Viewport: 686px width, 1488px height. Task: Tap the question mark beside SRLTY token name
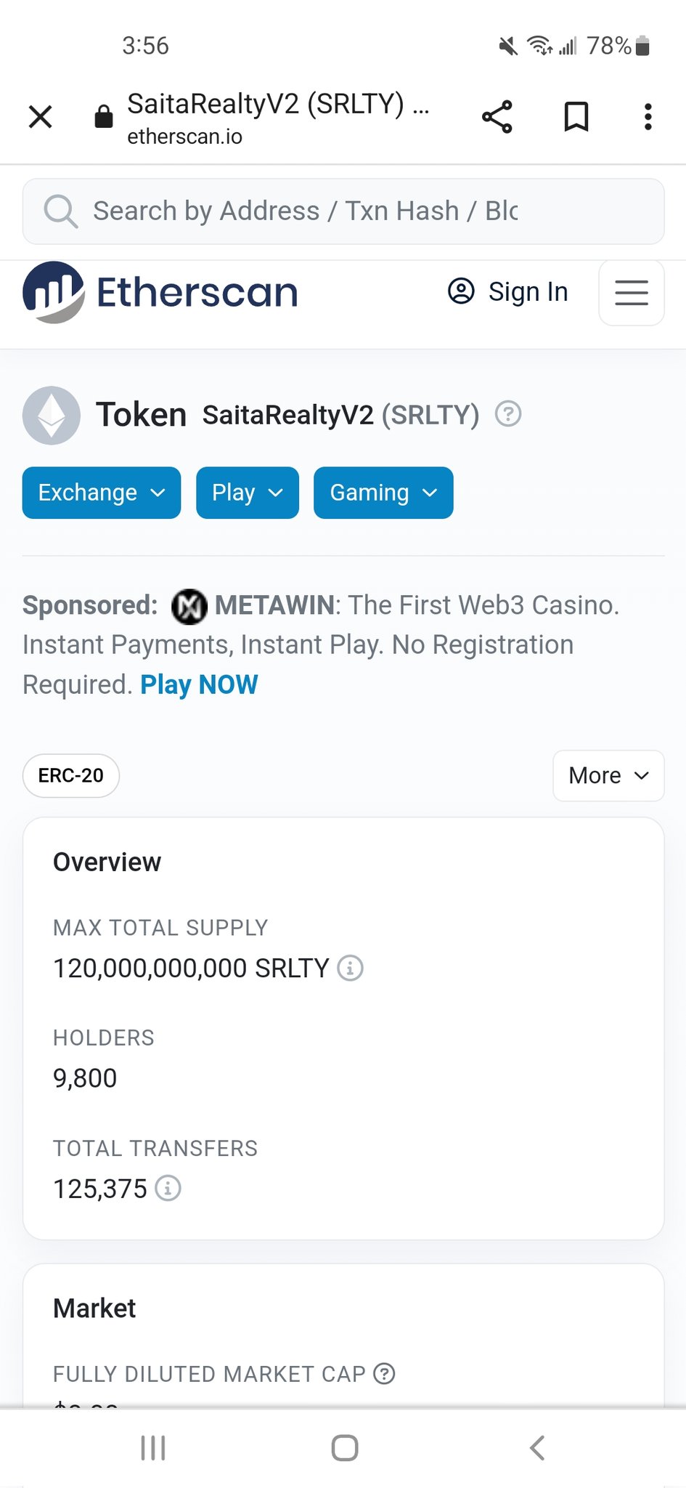point(508,414)
